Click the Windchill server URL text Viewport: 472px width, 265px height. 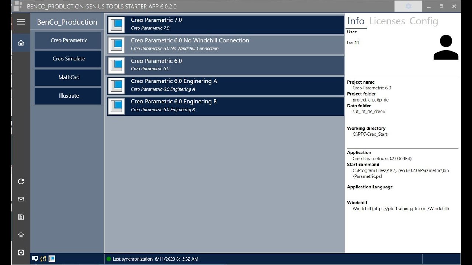click(401, 209)
